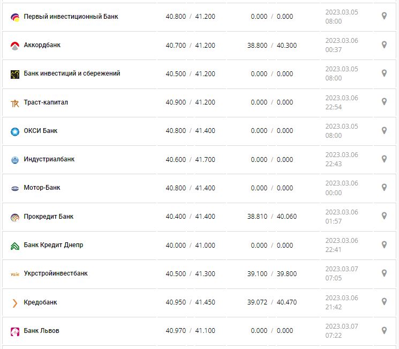Click the map pin for Аккордбанк
The width and height of the screenshot is (399, 349).
384,44
